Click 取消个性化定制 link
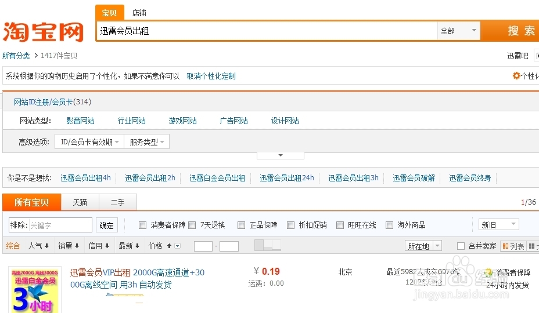Image resolution: width=539 pixels, height=313 pixels. (211, 76)
